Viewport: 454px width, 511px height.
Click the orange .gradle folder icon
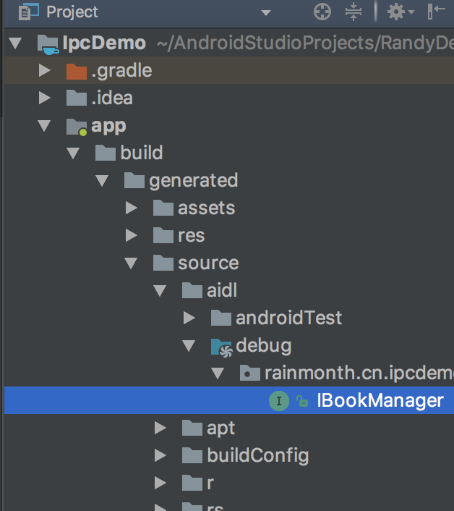pyautogui.click(x=76, y=71)
